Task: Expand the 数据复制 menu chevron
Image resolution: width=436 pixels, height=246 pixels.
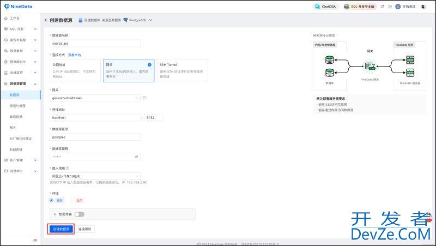Action: click(x=35, y=51)
